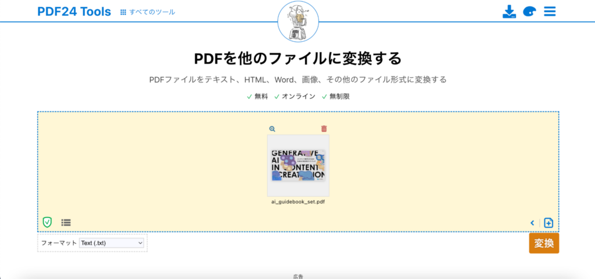Viewport: 595px width, 279px height.
Task: Open the フォーマット Text (.txt) dropdown
Action: 112,243
